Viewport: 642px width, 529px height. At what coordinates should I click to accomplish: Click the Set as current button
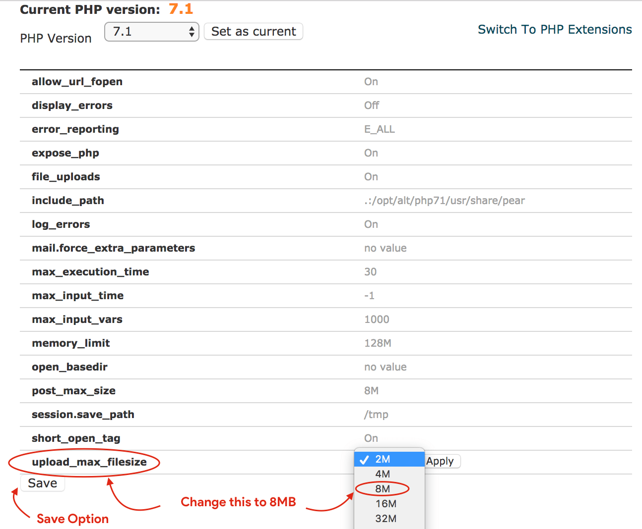253,31
